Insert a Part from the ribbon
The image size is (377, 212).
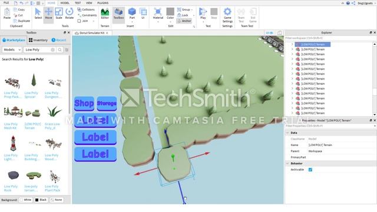pyautogui.click(x=132, y=14)
